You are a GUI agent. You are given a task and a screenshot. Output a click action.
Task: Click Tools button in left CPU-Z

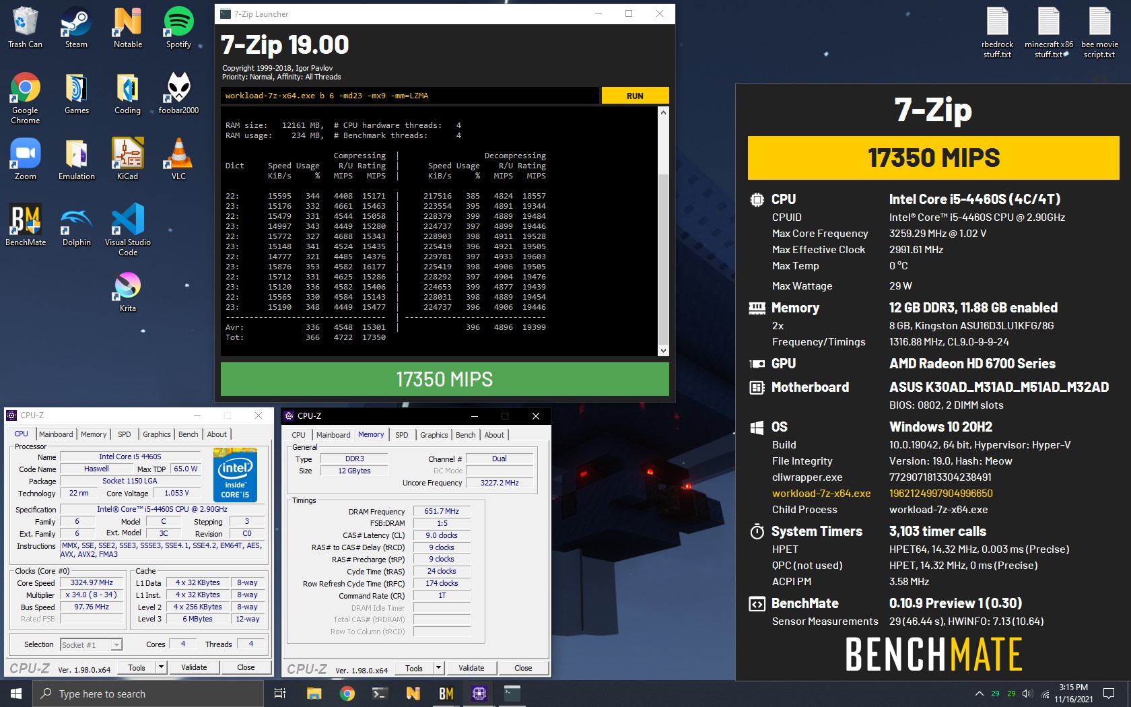(137, 667)
